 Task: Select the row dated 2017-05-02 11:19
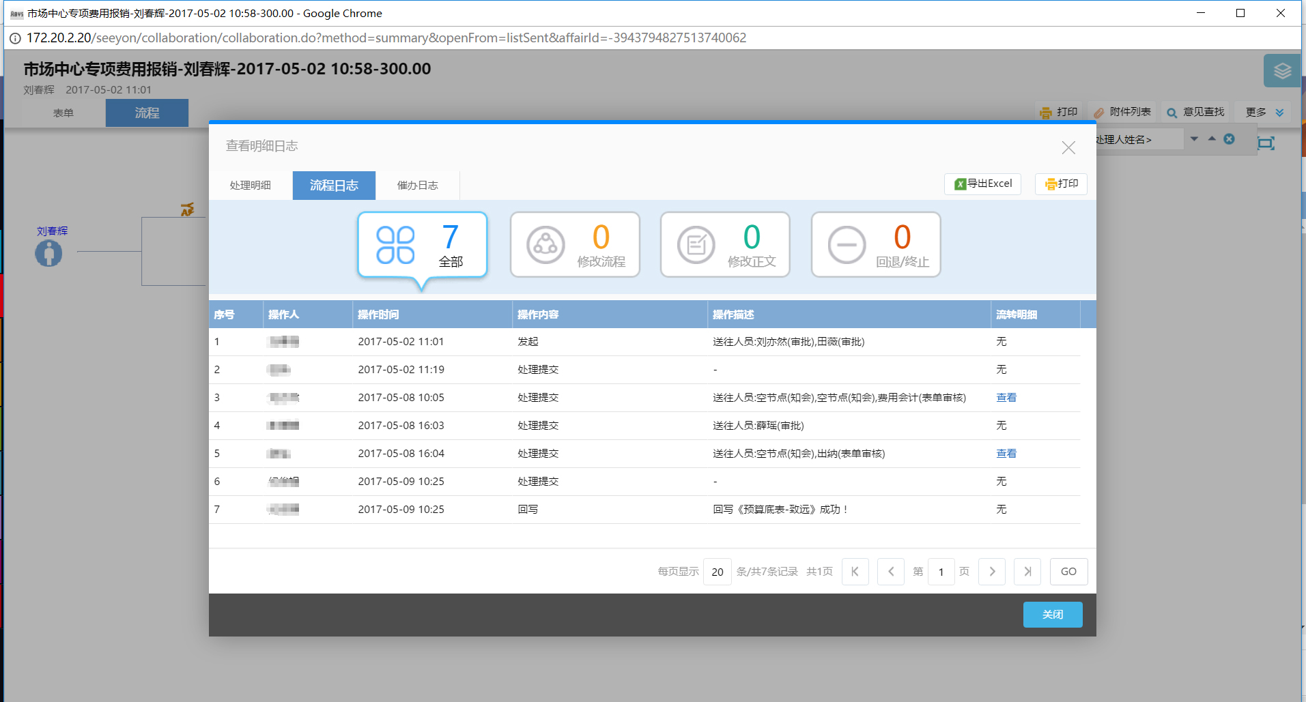(644, 370)
